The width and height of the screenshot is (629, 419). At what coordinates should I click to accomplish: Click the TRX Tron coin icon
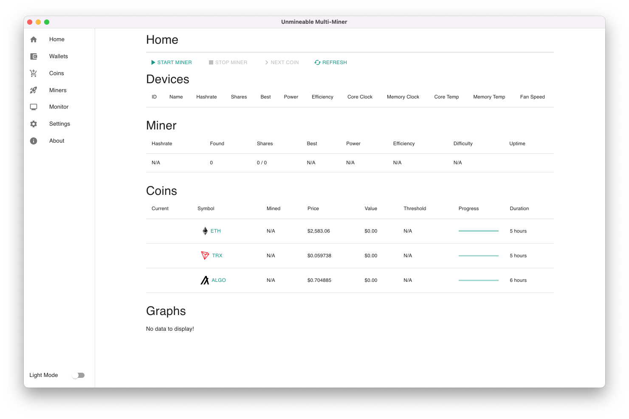pos(205,255)
